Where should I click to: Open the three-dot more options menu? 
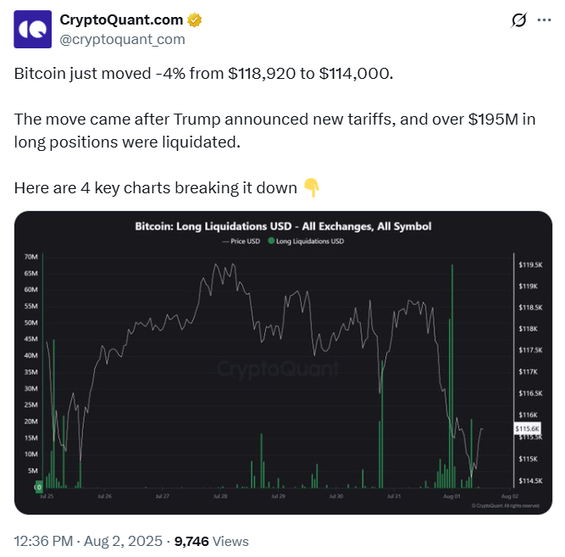[543, 19]
